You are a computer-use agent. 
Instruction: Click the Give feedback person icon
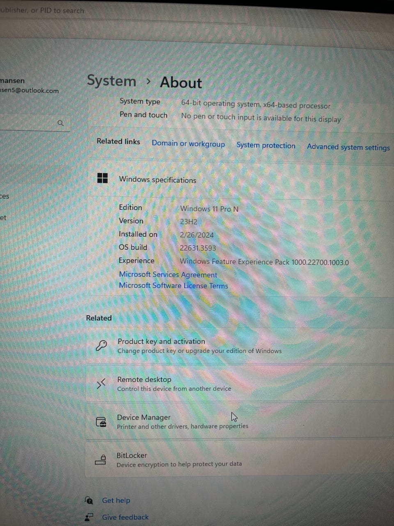tap(89, 517)
